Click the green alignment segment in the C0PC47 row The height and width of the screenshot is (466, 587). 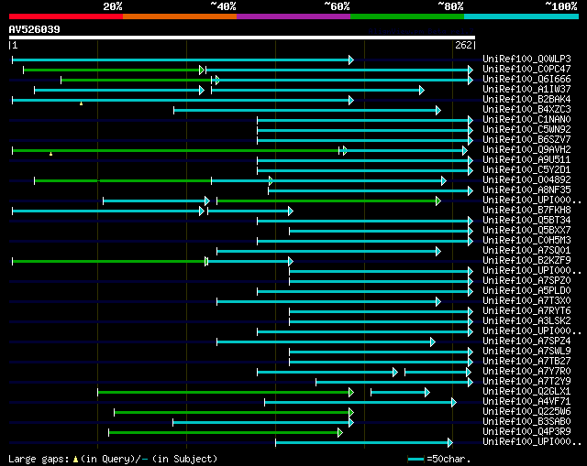point(114,70)
